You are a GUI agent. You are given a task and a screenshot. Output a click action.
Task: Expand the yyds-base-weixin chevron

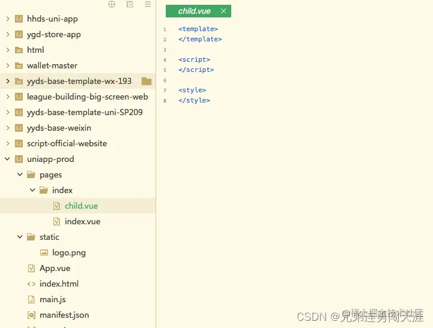pyautogui.click(x=8, y=128)
